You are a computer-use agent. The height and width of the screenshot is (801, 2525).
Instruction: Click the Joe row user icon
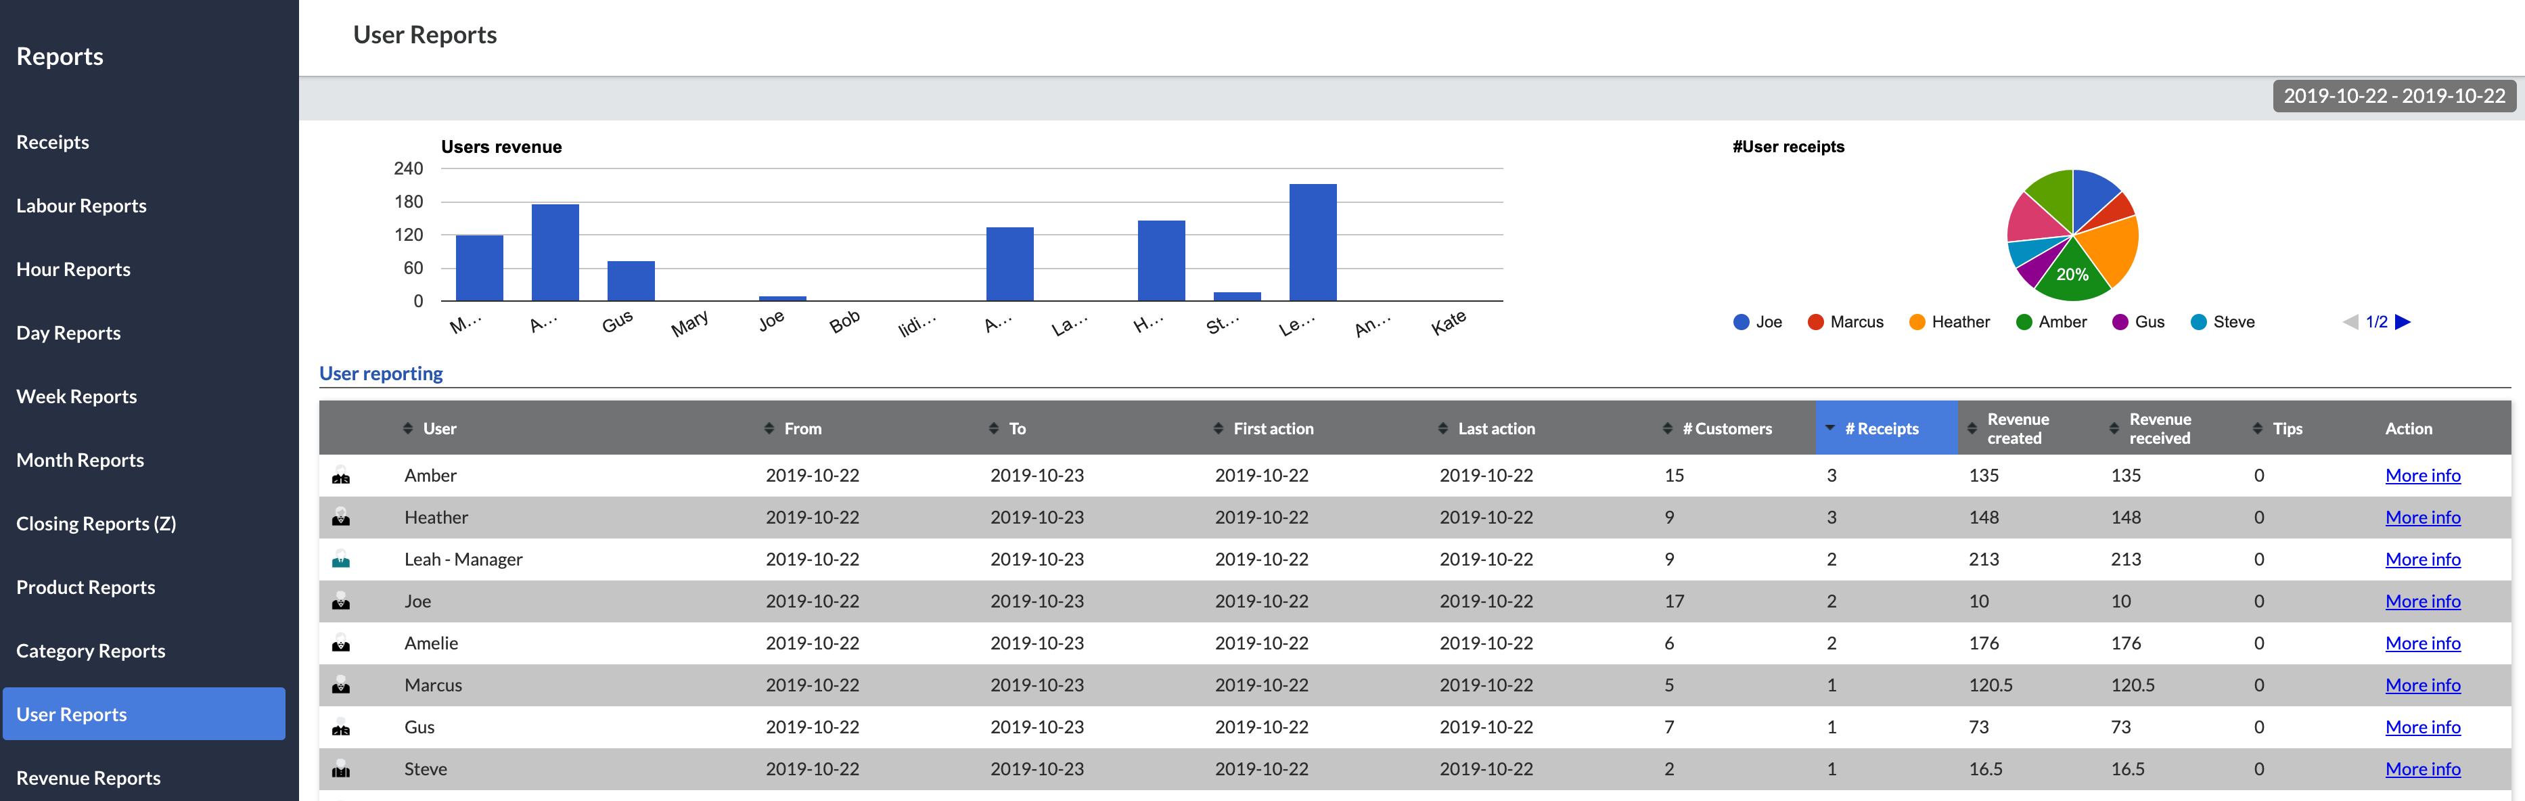point(341,602)
